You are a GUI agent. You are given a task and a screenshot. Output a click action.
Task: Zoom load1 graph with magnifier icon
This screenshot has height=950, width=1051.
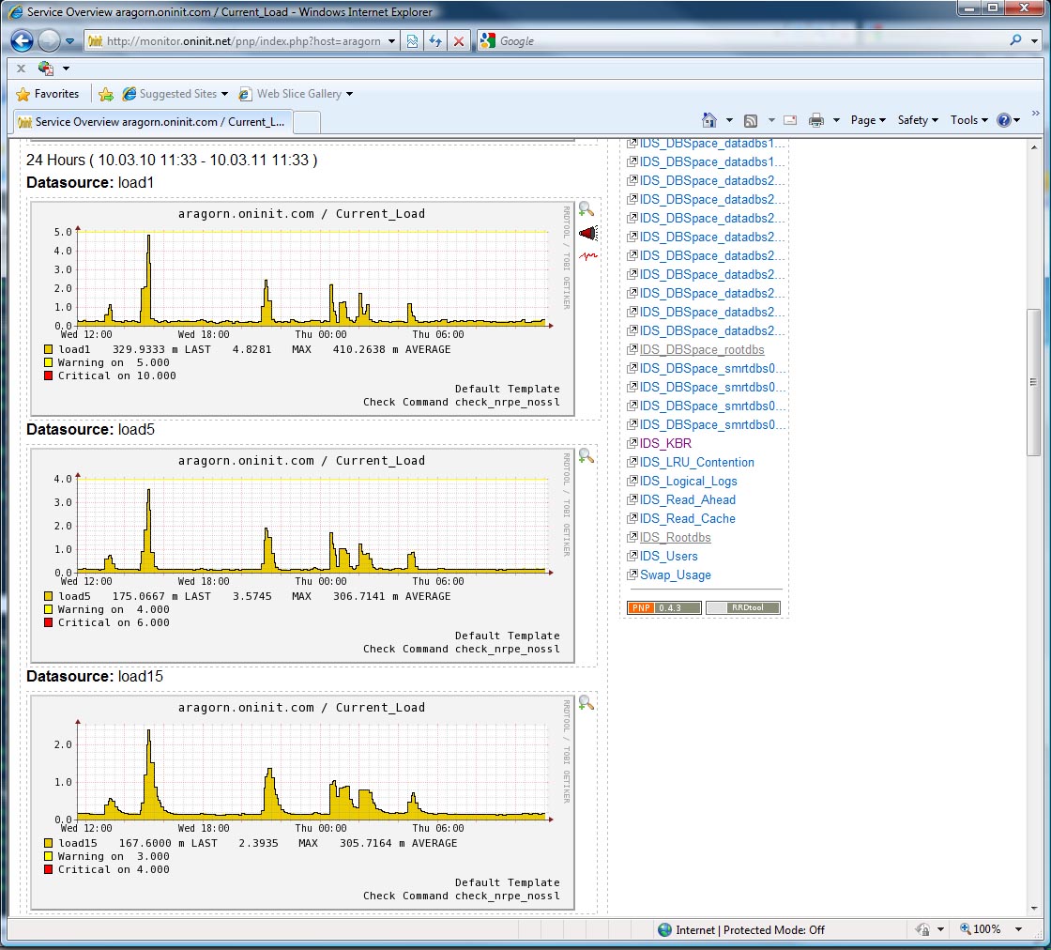tap(586, 209)
